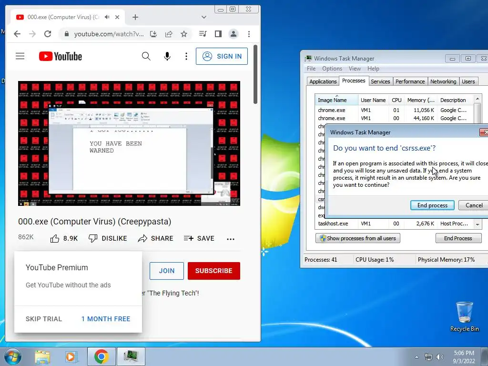
Task: Switch to the Applications tab
Action: (323, 81)
